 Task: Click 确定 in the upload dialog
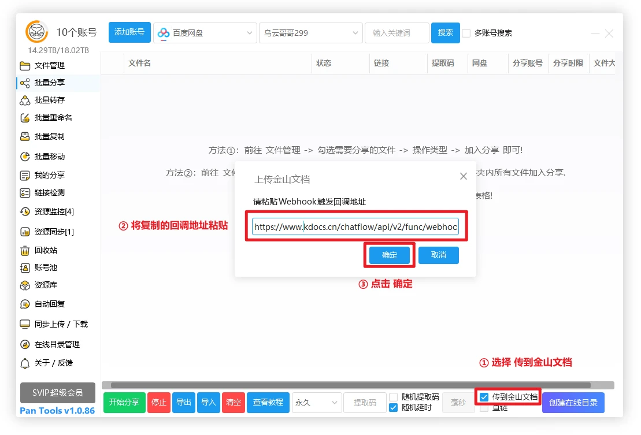point(390,255)
